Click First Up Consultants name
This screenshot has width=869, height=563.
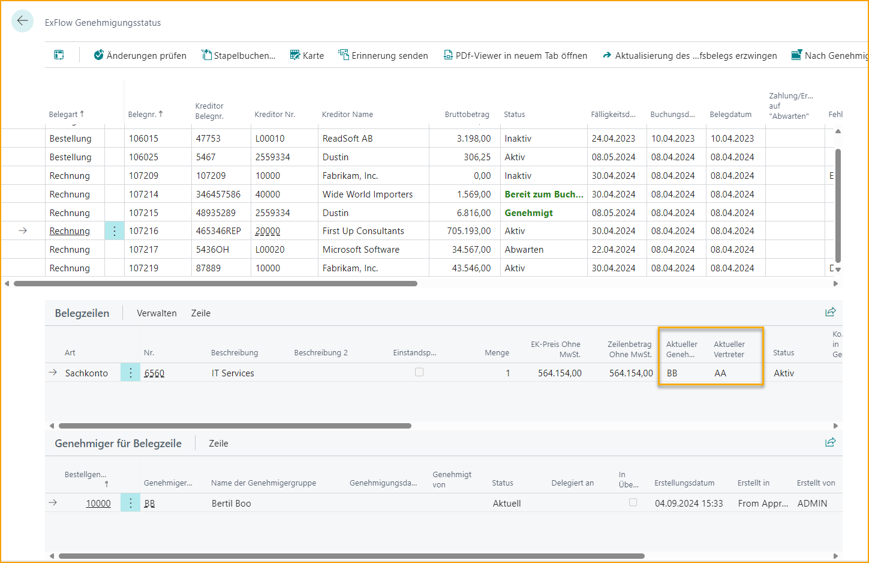pyautogui.click(x=363, y=231)
